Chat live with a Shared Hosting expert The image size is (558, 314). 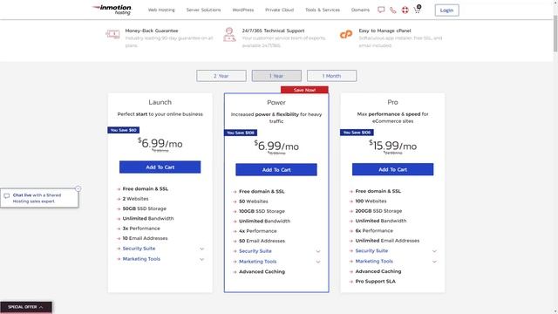[39, 198]
